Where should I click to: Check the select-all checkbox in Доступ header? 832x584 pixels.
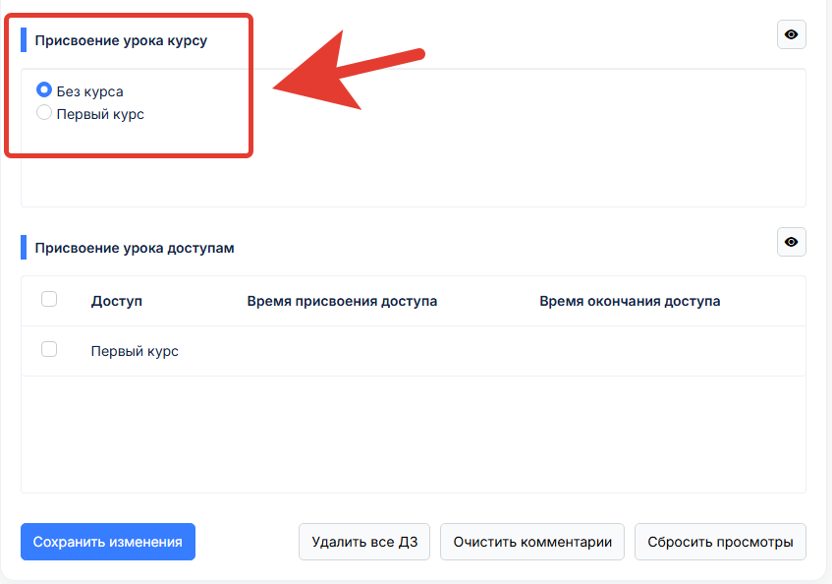click(49, 300)
